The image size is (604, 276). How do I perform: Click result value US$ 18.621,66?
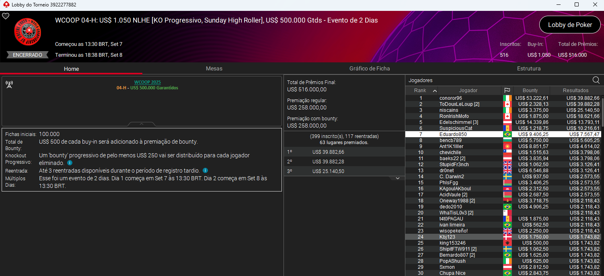click(x=583, y=116)
